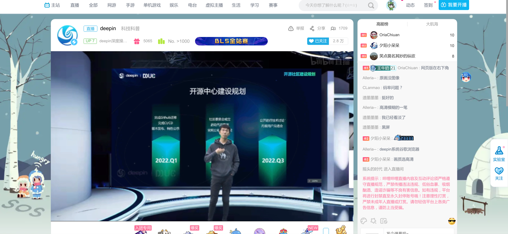Click the danmaku input field 发个弹幕呗
The width and height of the screenshot is (508, 234).
tap(419, 231)
